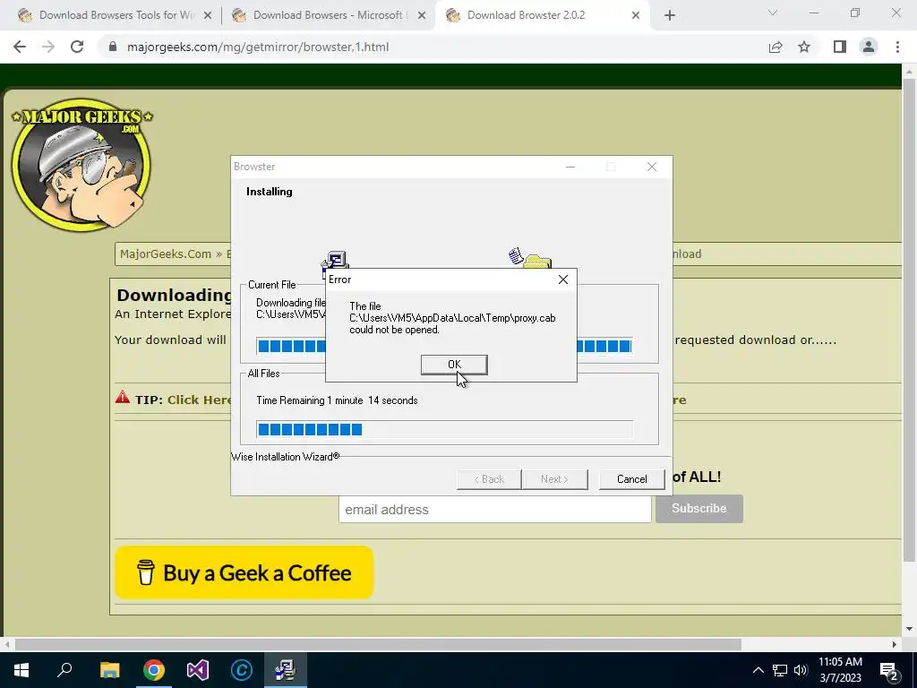Click the horizontal page scrollbar

pos(378,644)
